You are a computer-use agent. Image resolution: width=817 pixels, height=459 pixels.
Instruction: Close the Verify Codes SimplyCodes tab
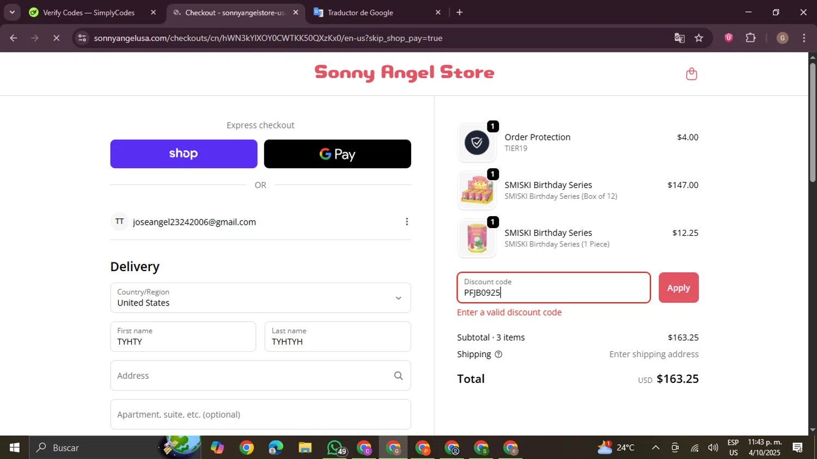[x=153, y=12]
